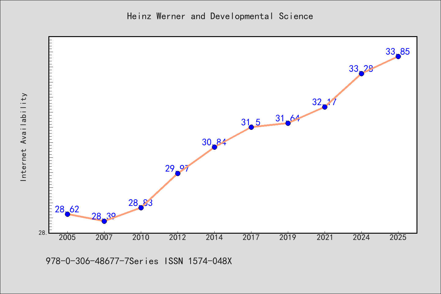Select the 2025 data point marker
The height and width of the screenshot is (294, 441).
tap(398, 56)
